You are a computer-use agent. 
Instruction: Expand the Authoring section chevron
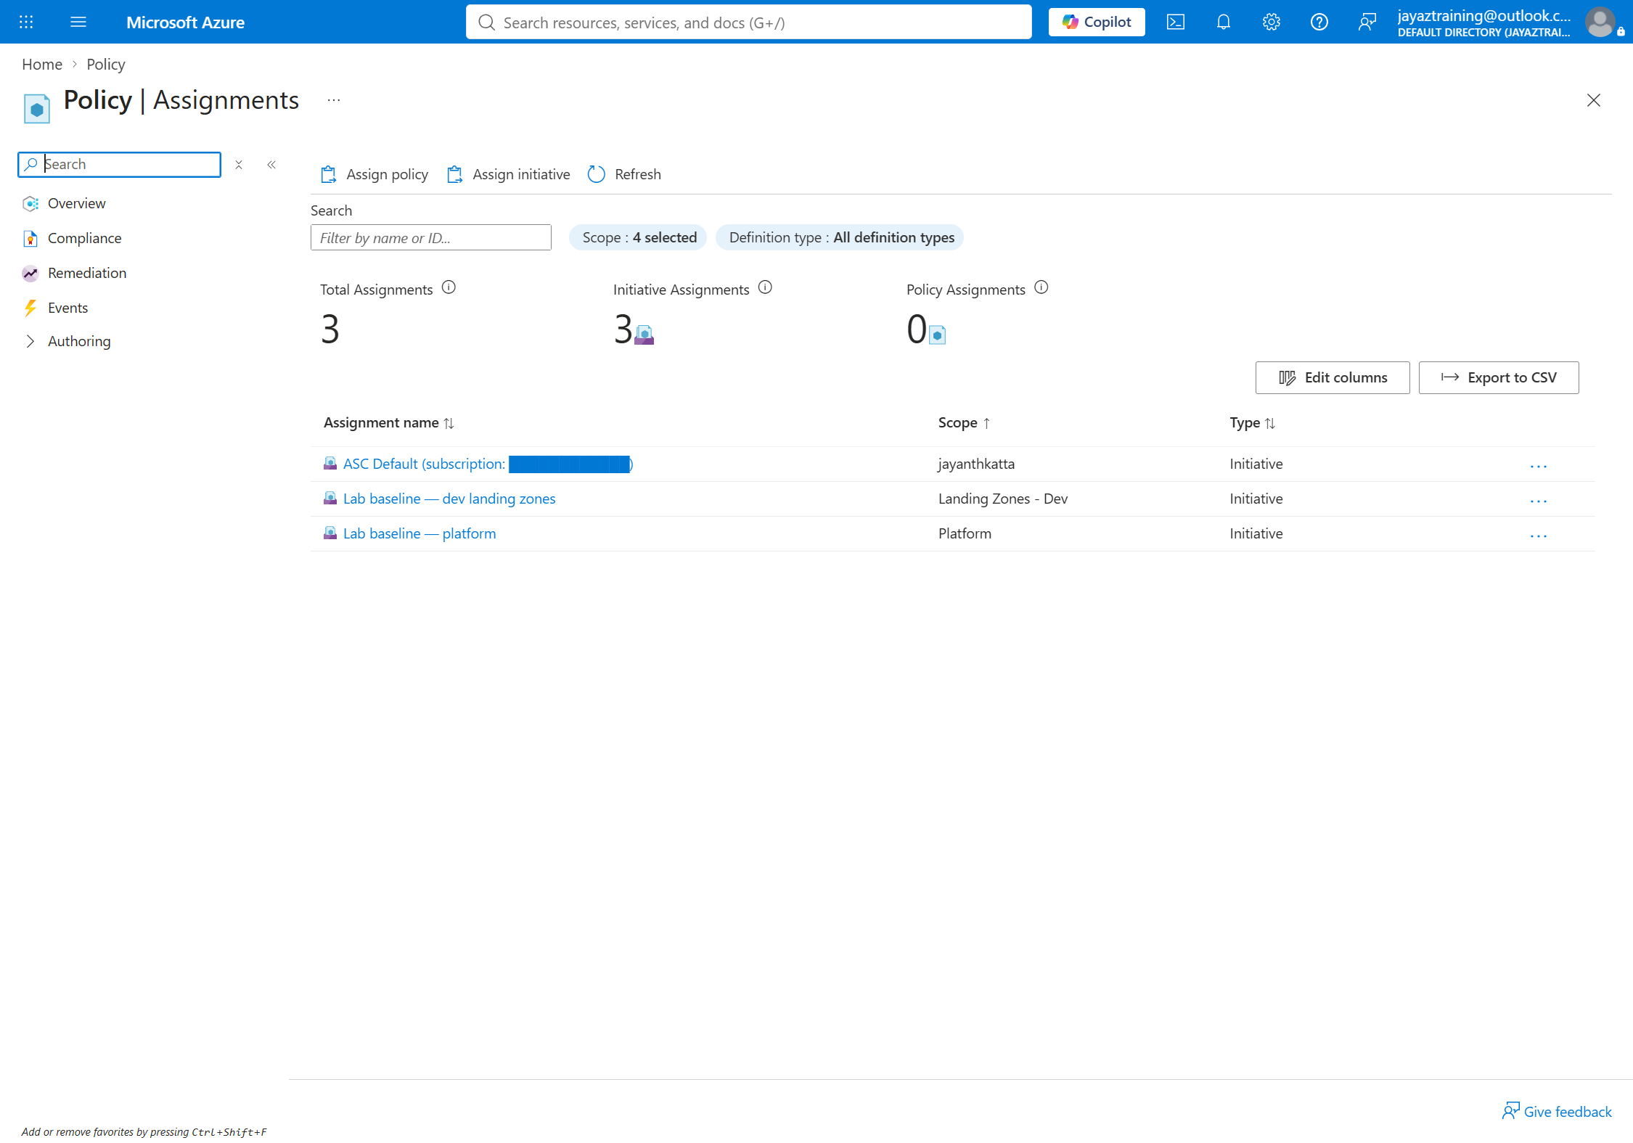click(x=30, y=341)
